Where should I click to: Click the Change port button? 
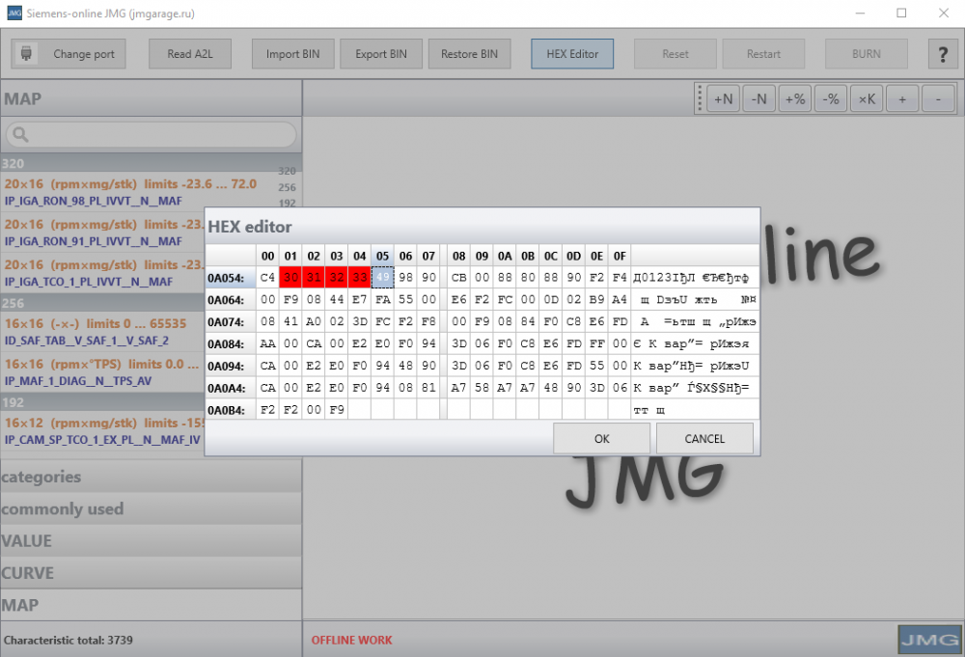pos(69,54)
